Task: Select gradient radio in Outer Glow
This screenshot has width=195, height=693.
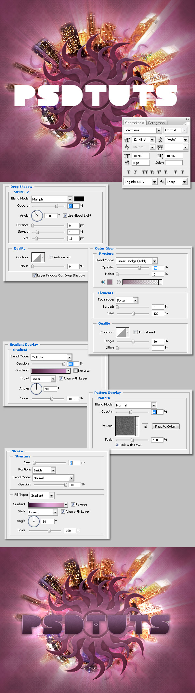Action: 119,282
